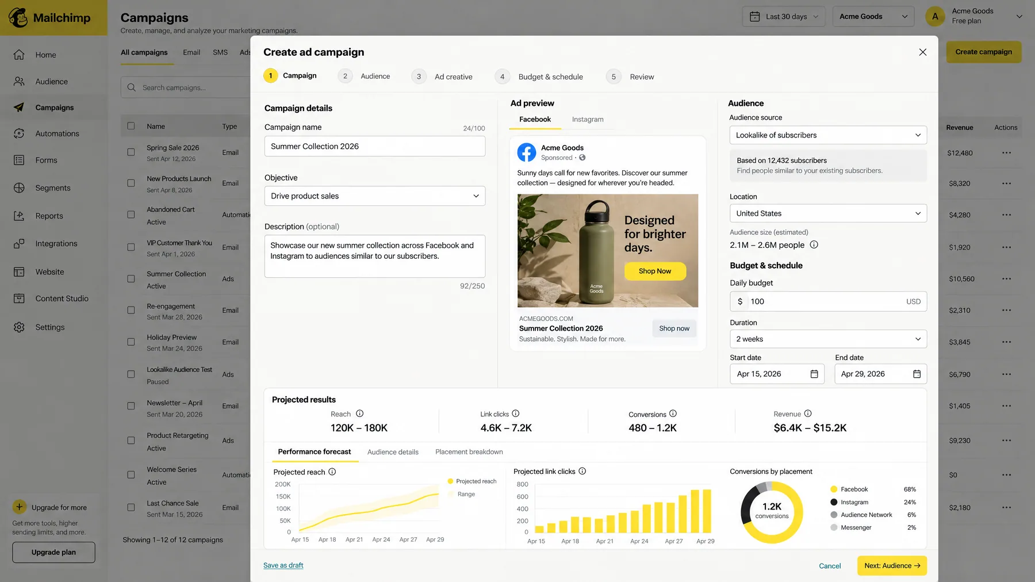
Task: Open Audience from the sidebar icon
Action: [19, 82]
